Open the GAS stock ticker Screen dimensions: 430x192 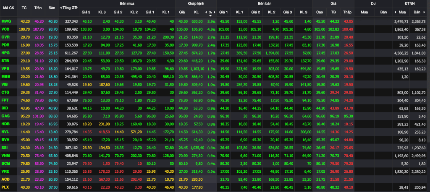click(5, 116)
